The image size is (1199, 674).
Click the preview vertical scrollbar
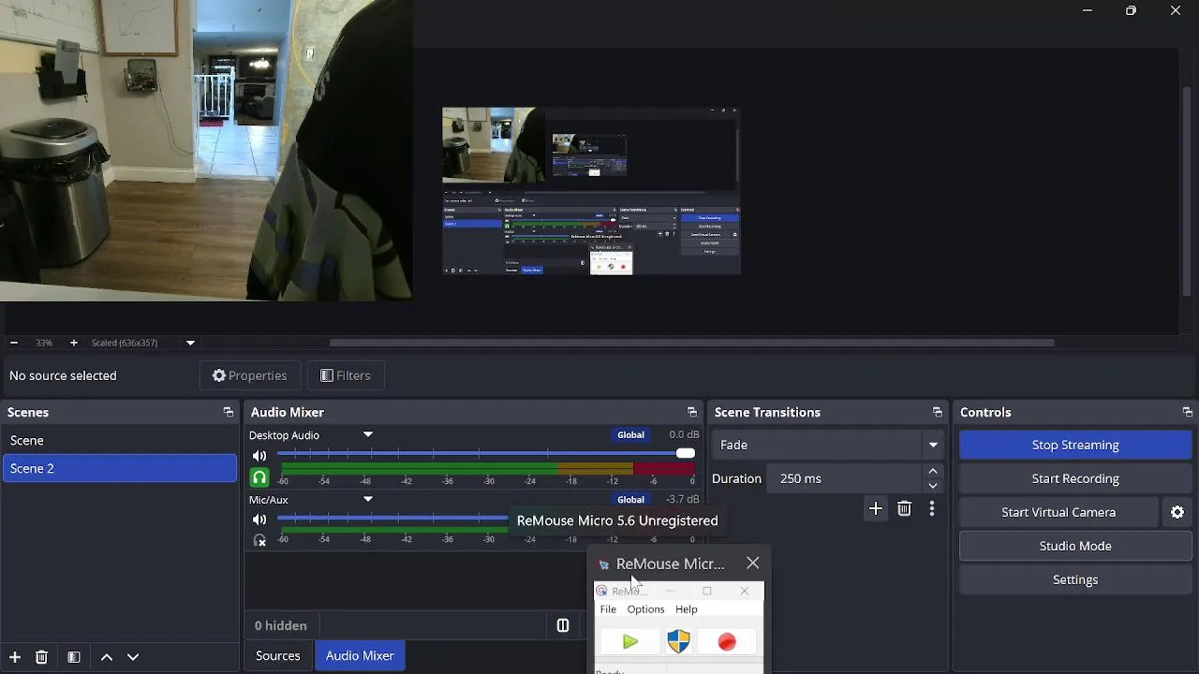coord(1187,192)
